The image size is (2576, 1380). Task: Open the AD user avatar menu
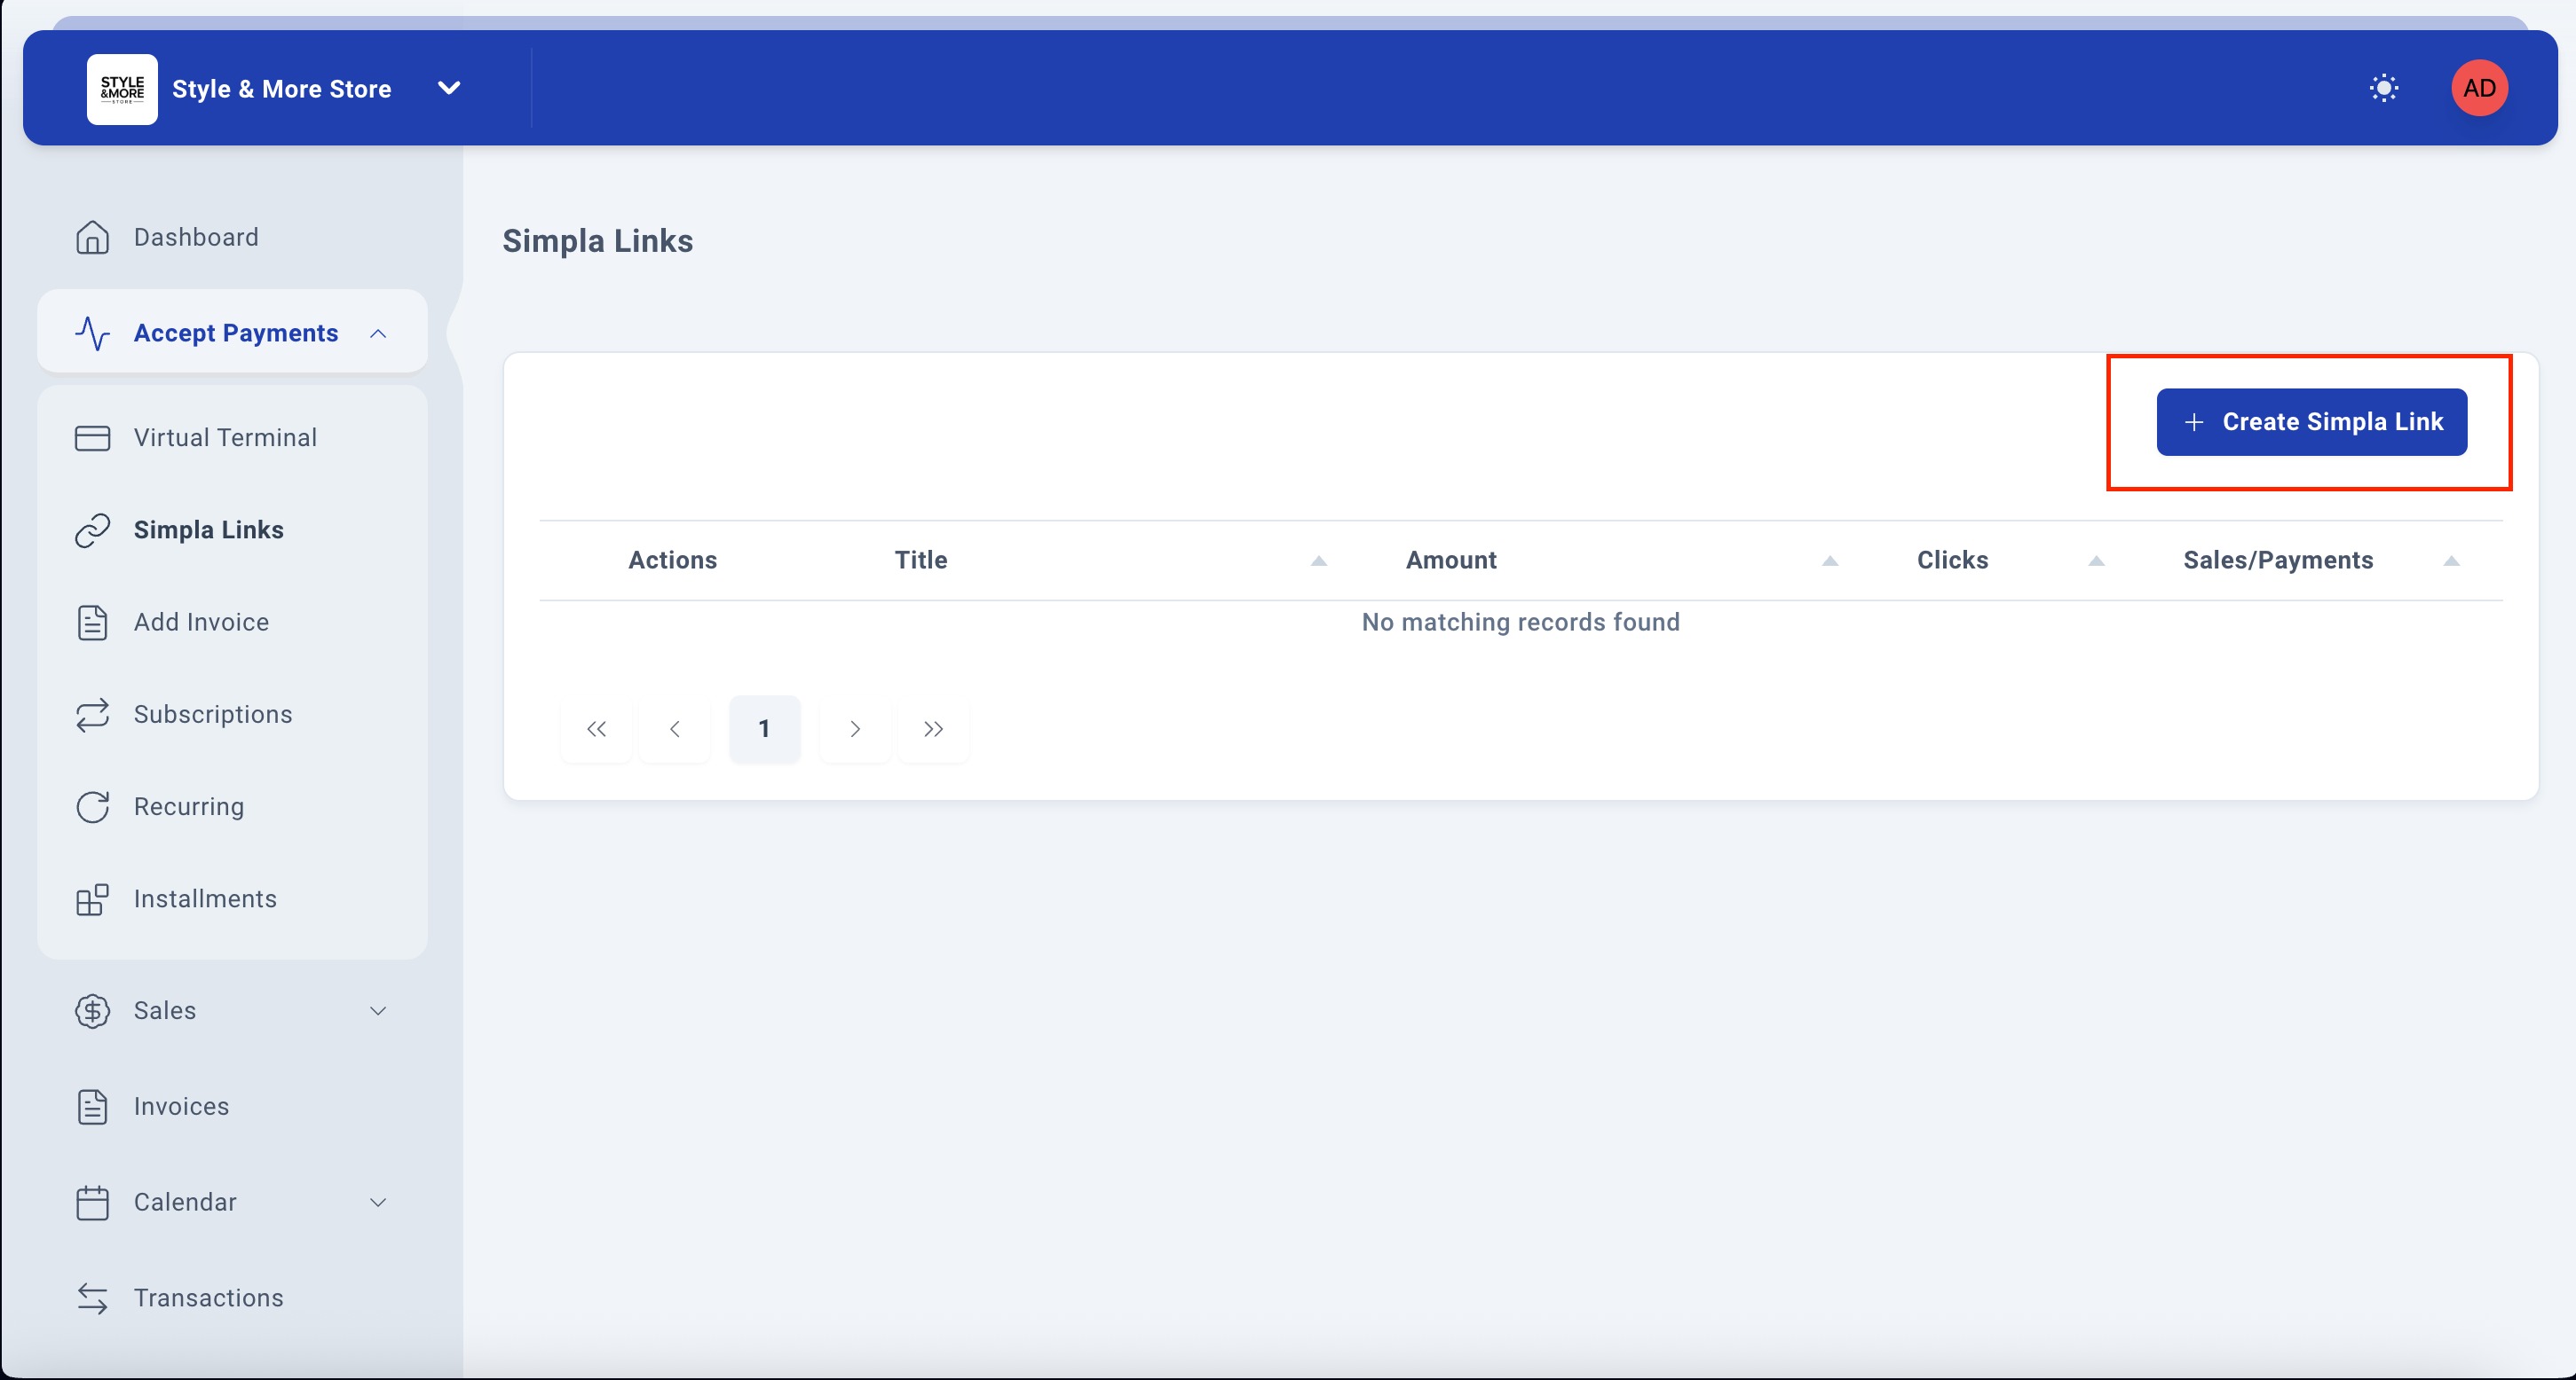2478,88
